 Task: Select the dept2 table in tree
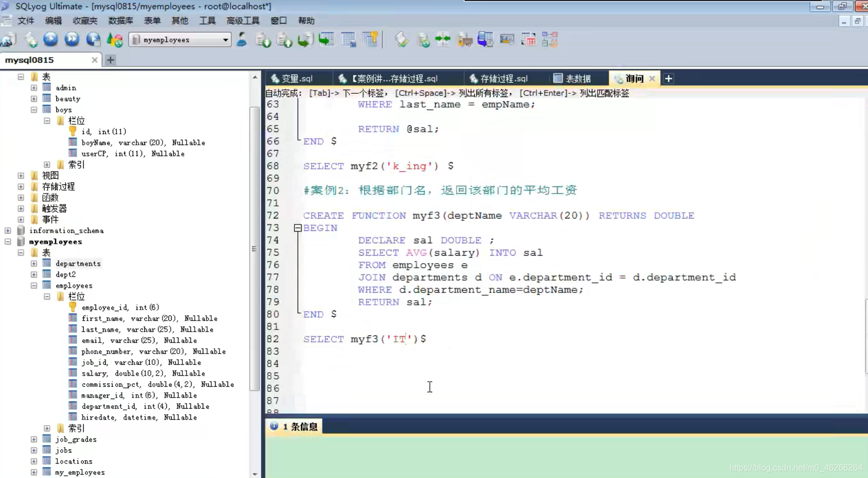(x=65, y=274)
